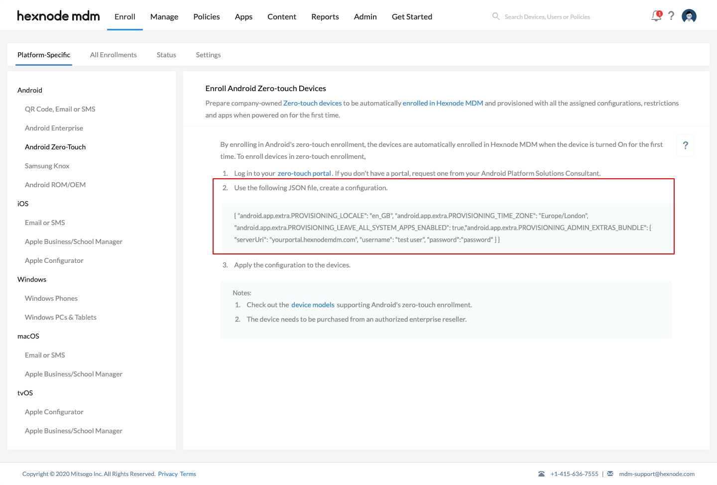Select Android Enterprise in sidebar
Image resolution: width=717 pixels, height=485 pixels.
(x=54, y=128)
